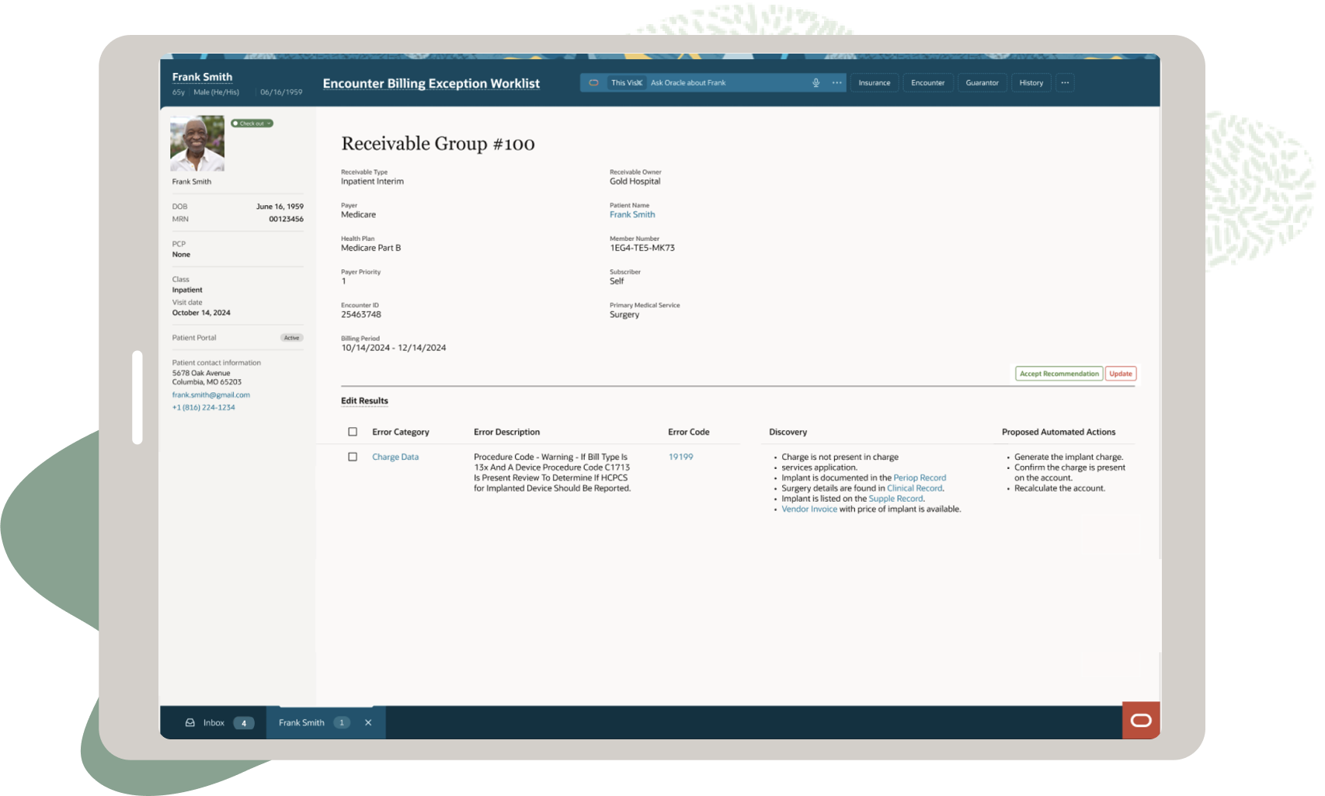Open the three-dot menu inside the Ask Oracle bar
This screenshot has height=796, width=1325.
click(836, 83)
